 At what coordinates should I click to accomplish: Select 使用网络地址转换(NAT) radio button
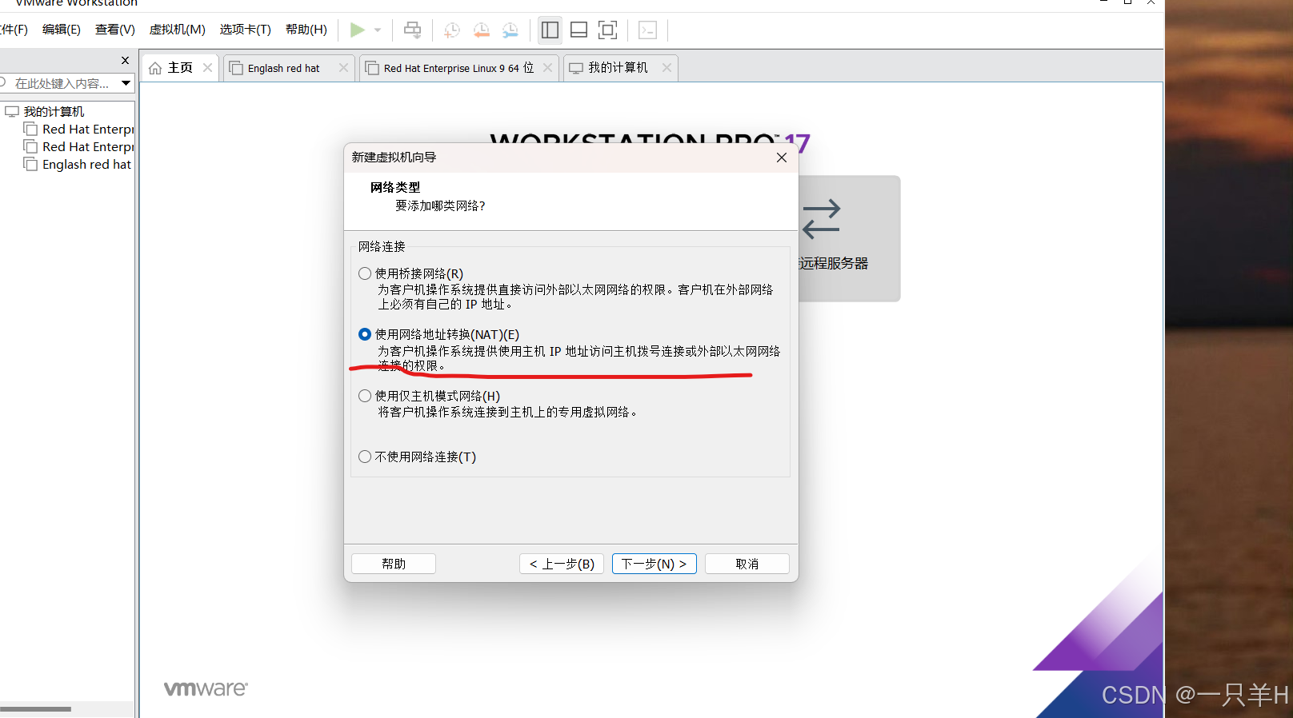point(365,334)
